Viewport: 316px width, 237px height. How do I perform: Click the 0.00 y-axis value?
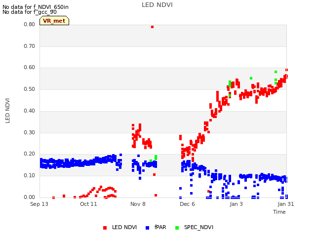click(x=30, y=197)
